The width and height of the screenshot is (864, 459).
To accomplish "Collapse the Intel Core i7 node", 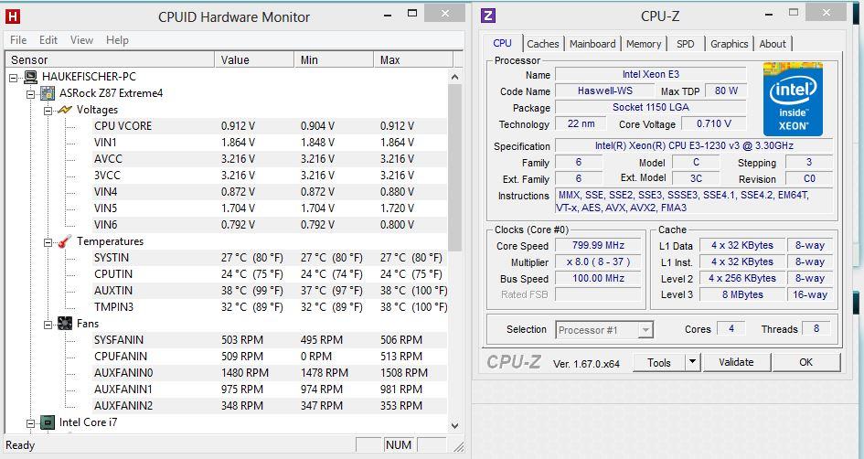I will point(31,423).
